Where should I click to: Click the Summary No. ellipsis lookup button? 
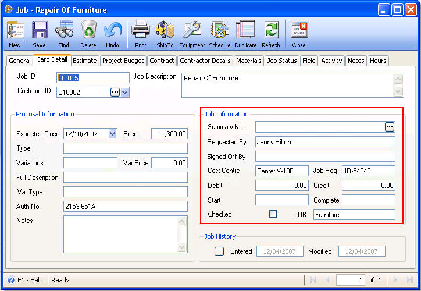click(390, 127)
